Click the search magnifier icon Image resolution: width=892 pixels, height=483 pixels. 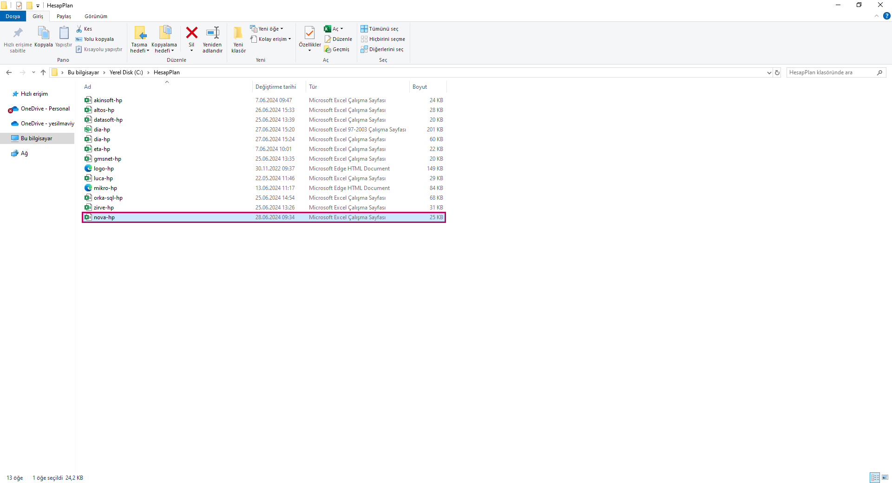879,72
